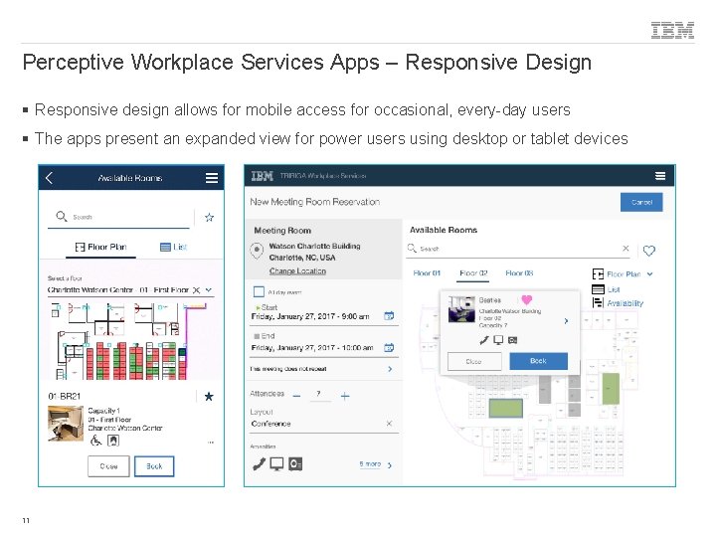Open the three-dot options on 01-BR21 card
Image resolution: width=716 pixels, height=537 pixels.
pos(211,443)
